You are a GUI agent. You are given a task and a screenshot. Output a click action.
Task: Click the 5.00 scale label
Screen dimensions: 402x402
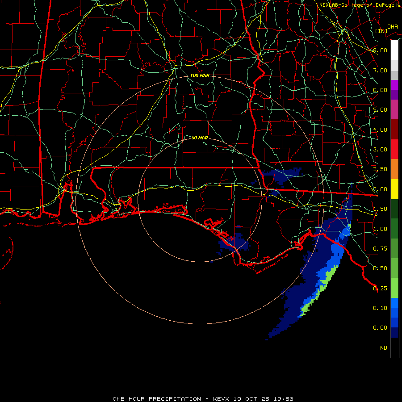point(380,110)
